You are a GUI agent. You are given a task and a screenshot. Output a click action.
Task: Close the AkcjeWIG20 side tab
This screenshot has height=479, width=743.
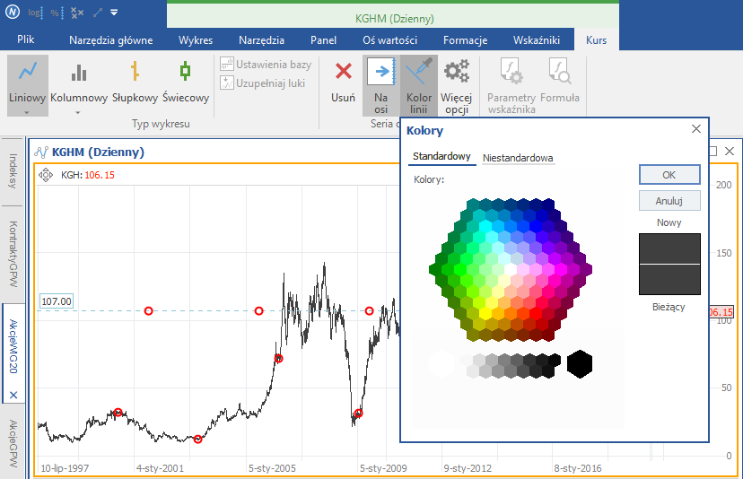tap(13, 395)
